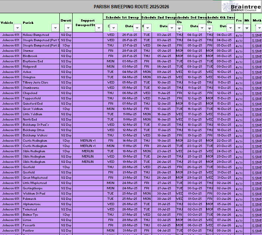The height and width of the screenshot is (235, 262).
Task: Select the Schedule 2nd Sweep header cell
Action: tap(158, 17)
